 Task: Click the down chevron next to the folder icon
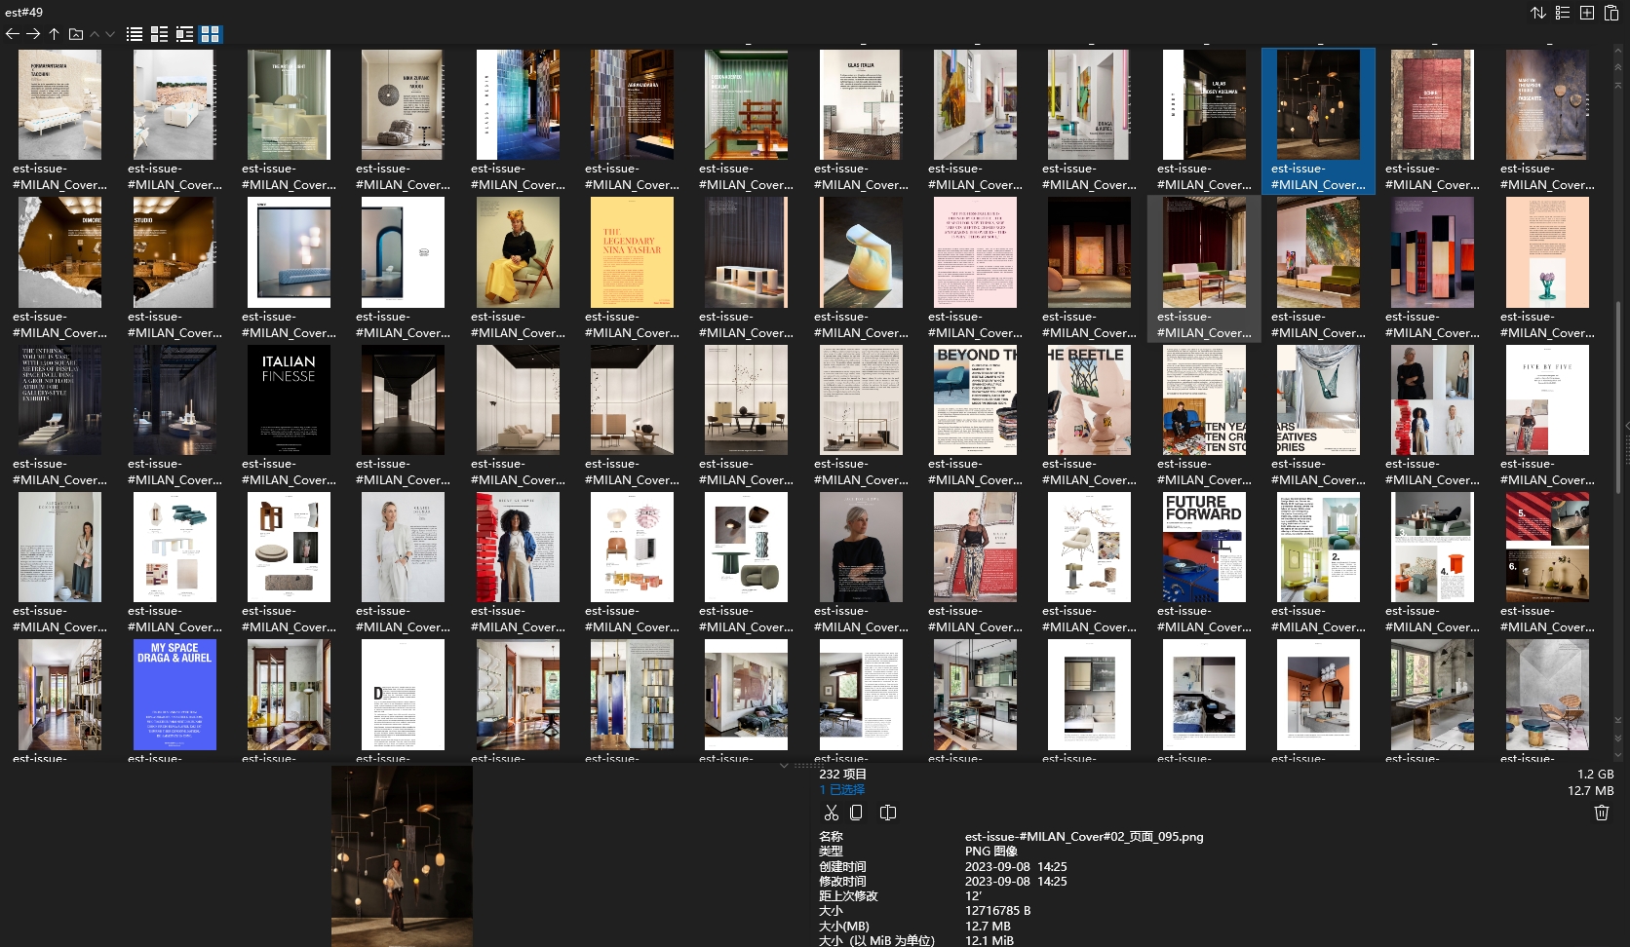pos(109,34)
